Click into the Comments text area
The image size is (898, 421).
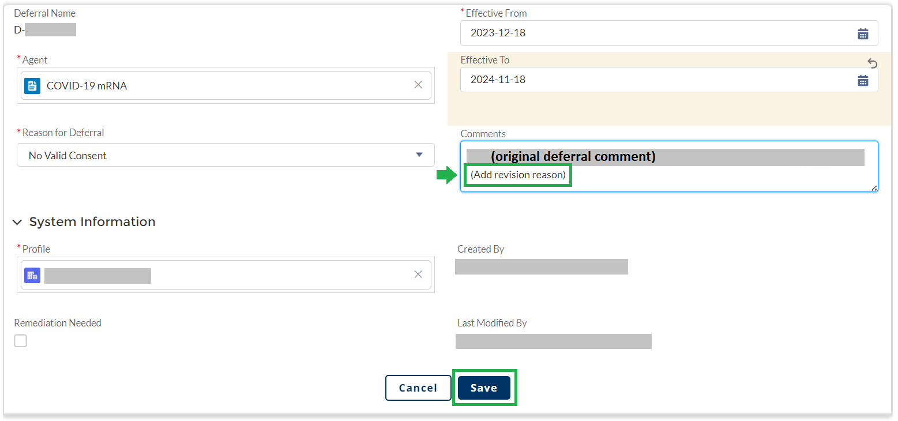(x=669, y=166)
